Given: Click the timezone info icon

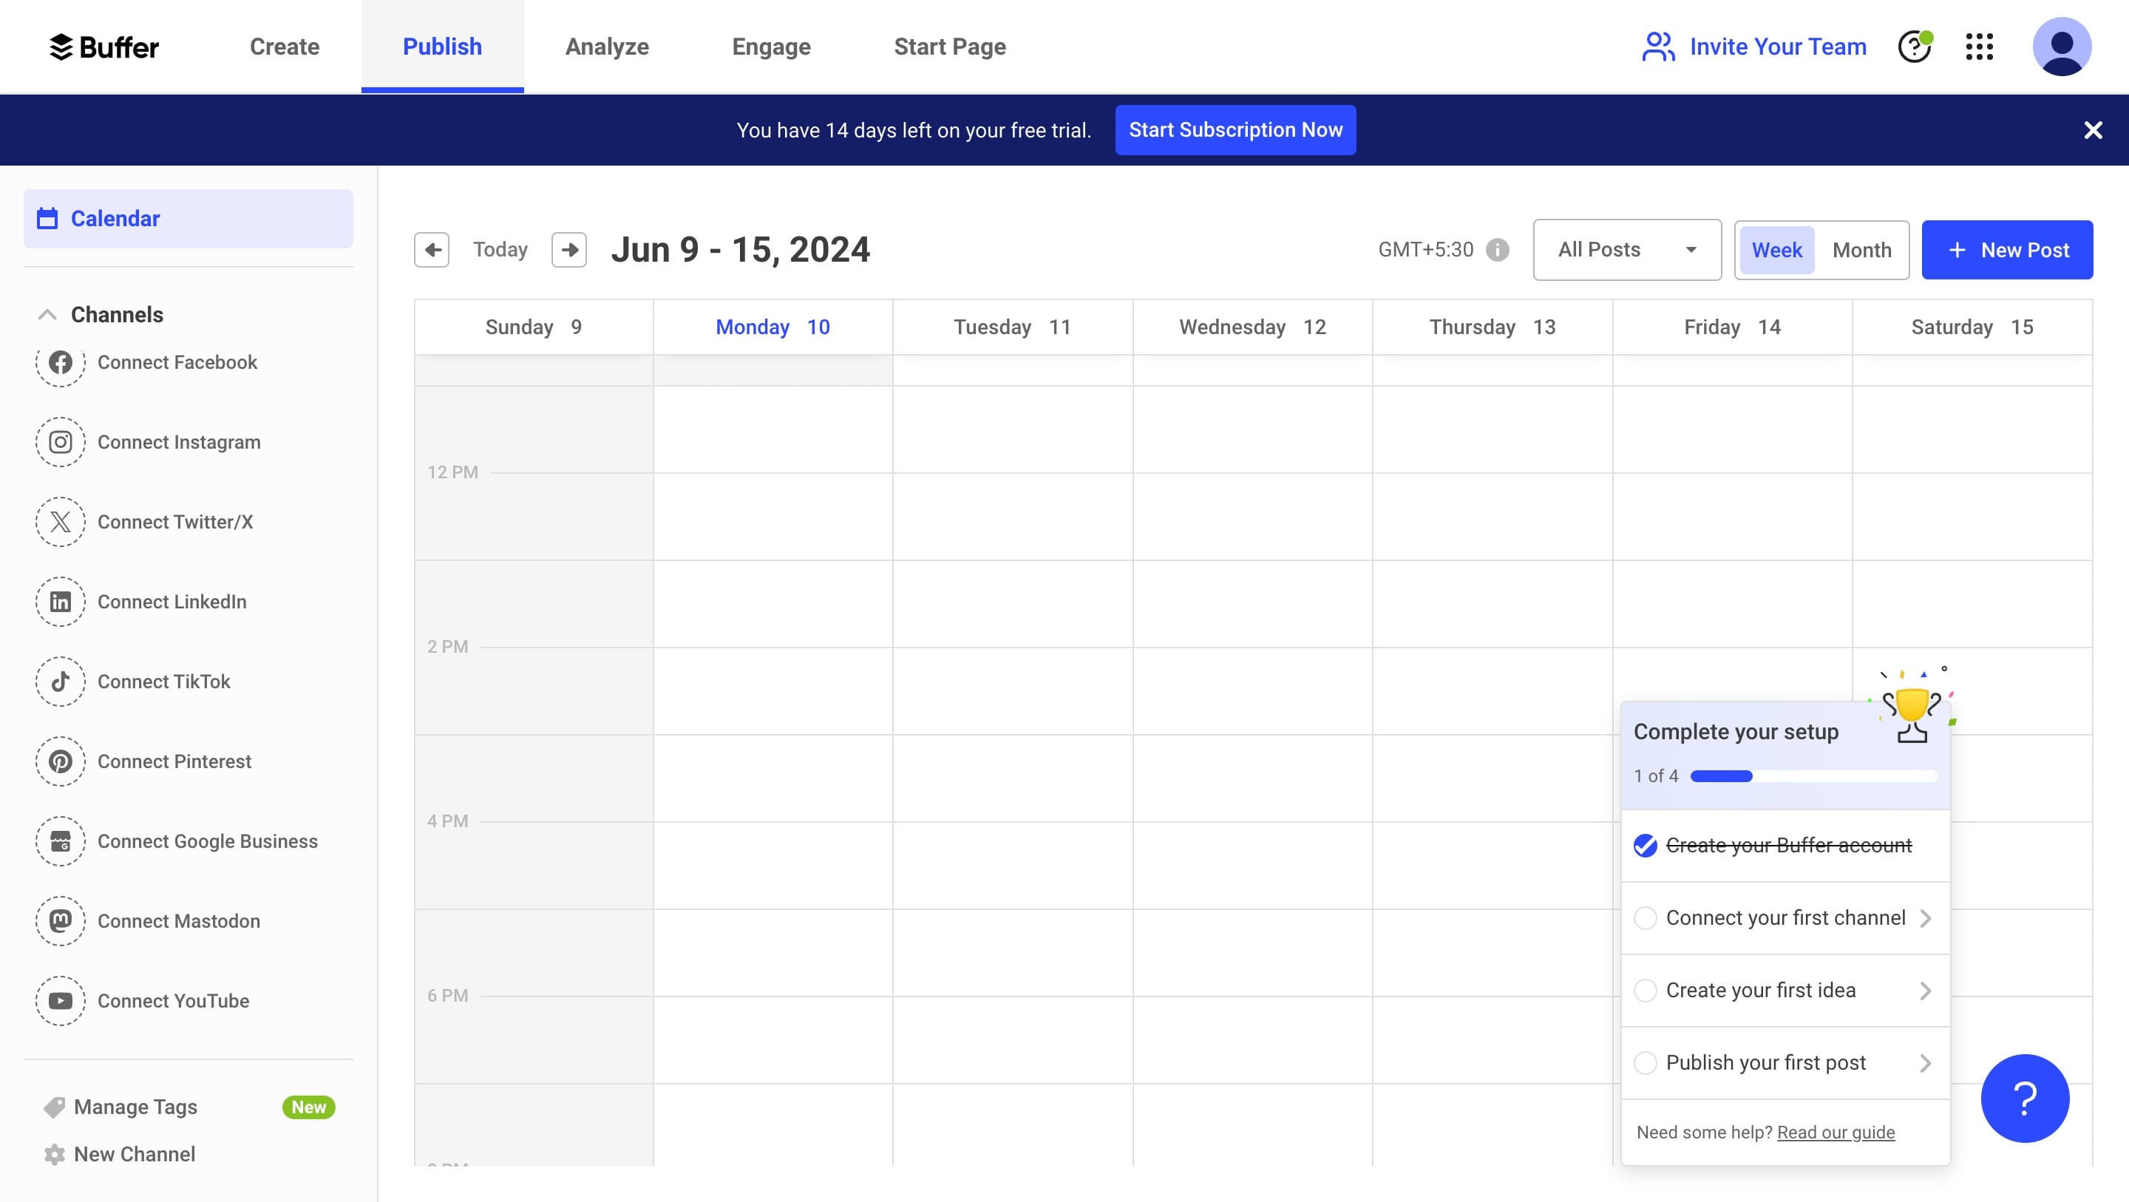Looking at the screenshot, I should 1497,250.
